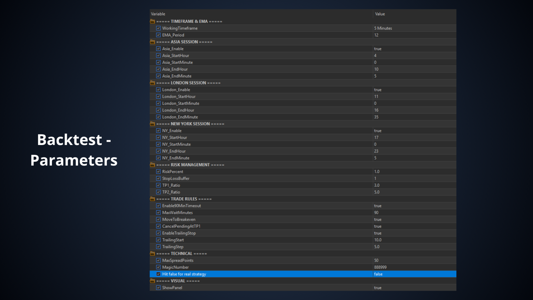
Task: Edit the RiskPercent value 1.0
Action: [x=377, y=172]
